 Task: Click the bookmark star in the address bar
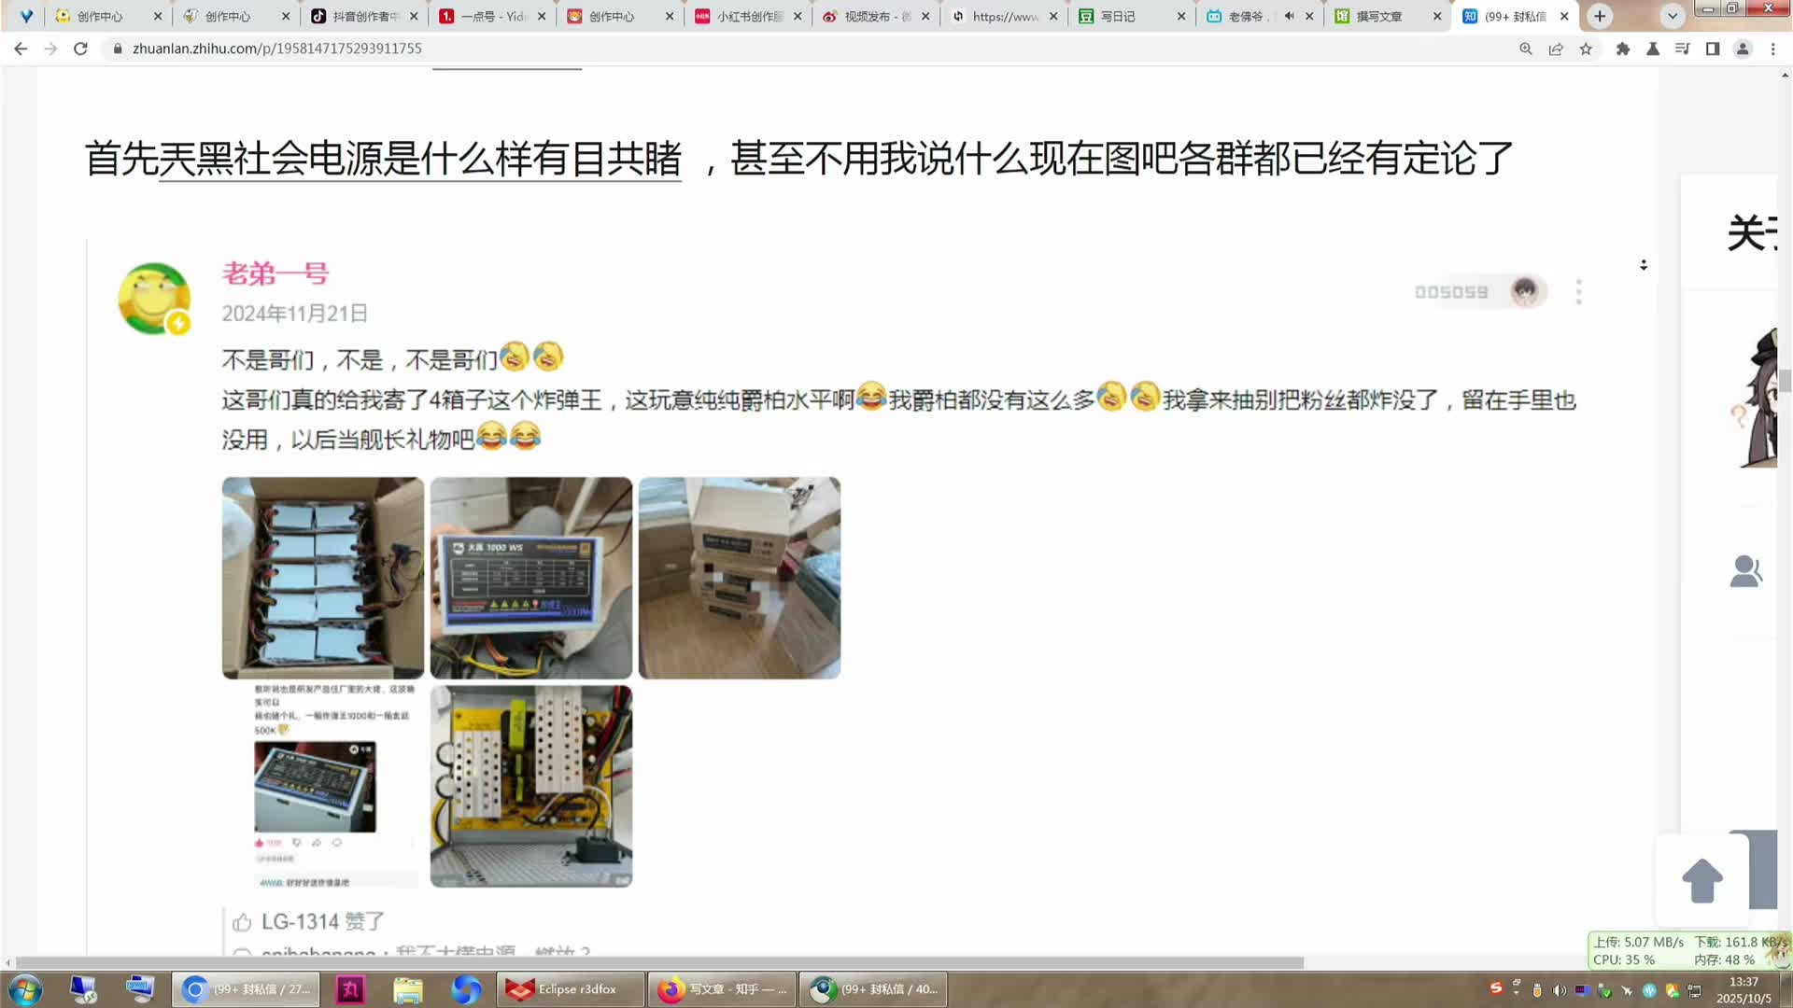coord(1586,49)
